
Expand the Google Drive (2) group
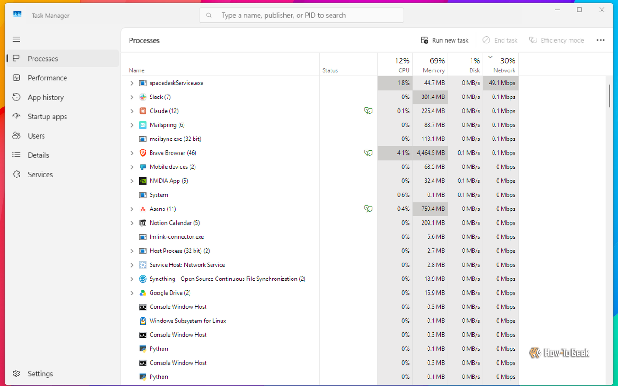132,293
